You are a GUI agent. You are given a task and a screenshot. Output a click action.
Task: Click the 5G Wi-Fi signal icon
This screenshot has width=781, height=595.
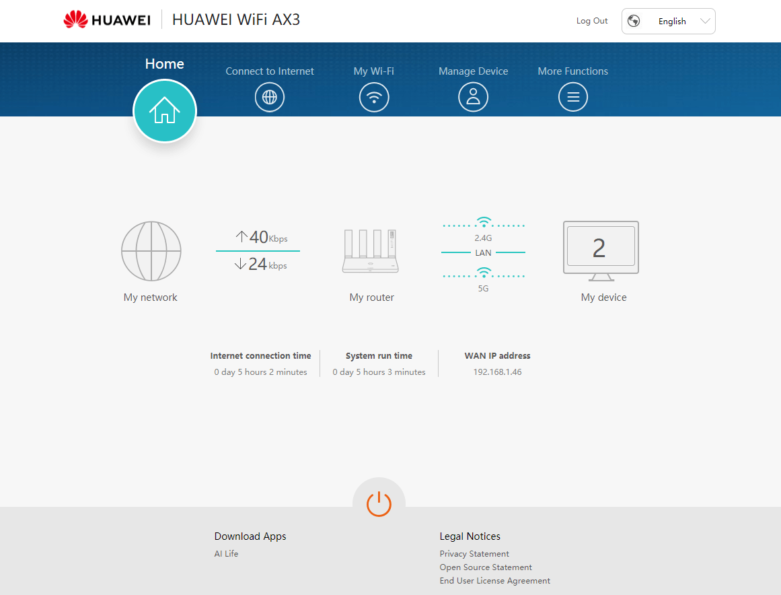[483, 273]
